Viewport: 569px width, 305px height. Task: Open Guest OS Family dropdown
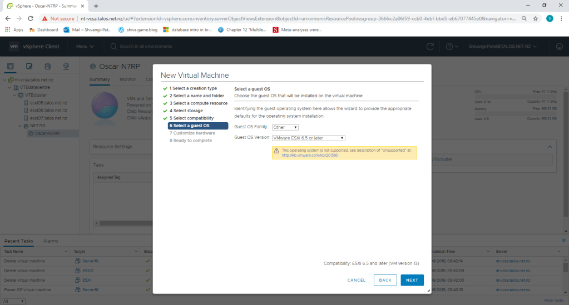pyautogui.click(x=285, y=127)
